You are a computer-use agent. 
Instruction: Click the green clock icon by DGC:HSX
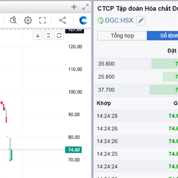[x=100, y=21]
